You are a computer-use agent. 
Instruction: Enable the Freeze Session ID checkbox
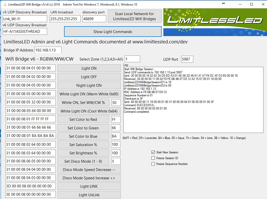pyautogui.click(x=153, y=158)
